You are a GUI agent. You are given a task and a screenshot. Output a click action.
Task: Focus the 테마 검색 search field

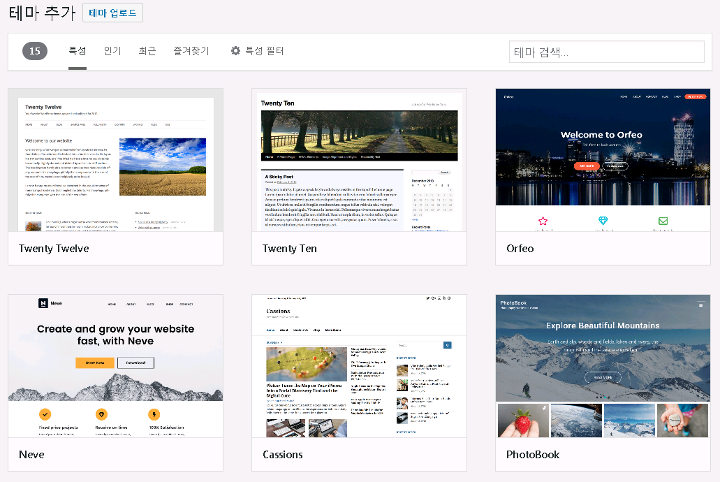pos(607,52)
